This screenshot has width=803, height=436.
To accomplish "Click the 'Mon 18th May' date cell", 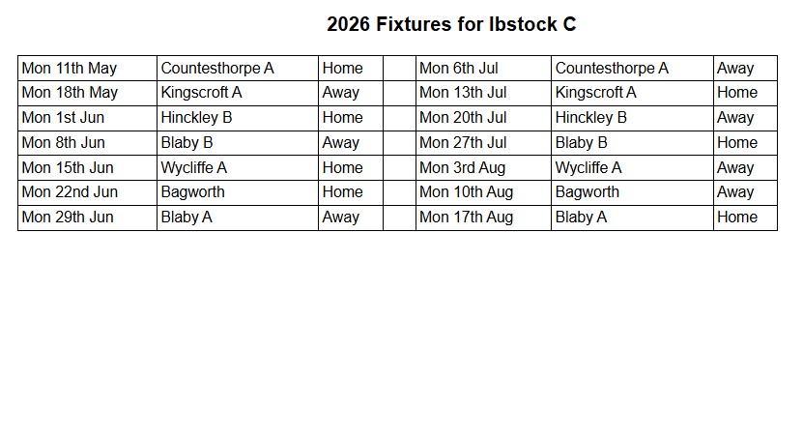I will click(x=70, y=93).
